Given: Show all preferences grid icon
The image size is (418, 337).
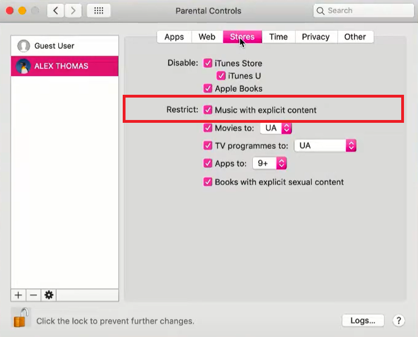Looking at the screenshot, I should 99,11.
